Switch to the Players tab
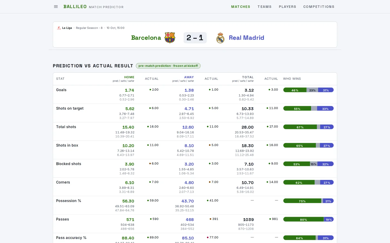The width and height of the screenshot is (390, 243). click(x=287, y=7)
